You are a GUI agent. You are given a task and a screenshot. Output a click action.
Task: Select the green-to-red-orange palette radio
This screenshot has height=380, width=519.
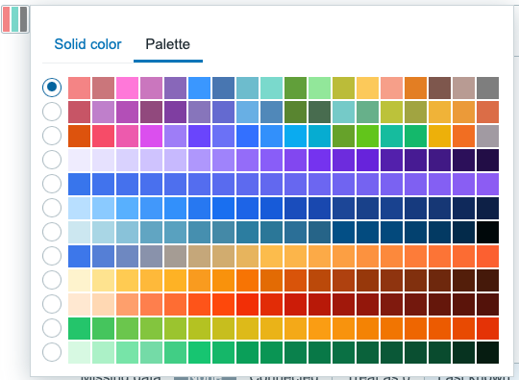click(52, 328)
